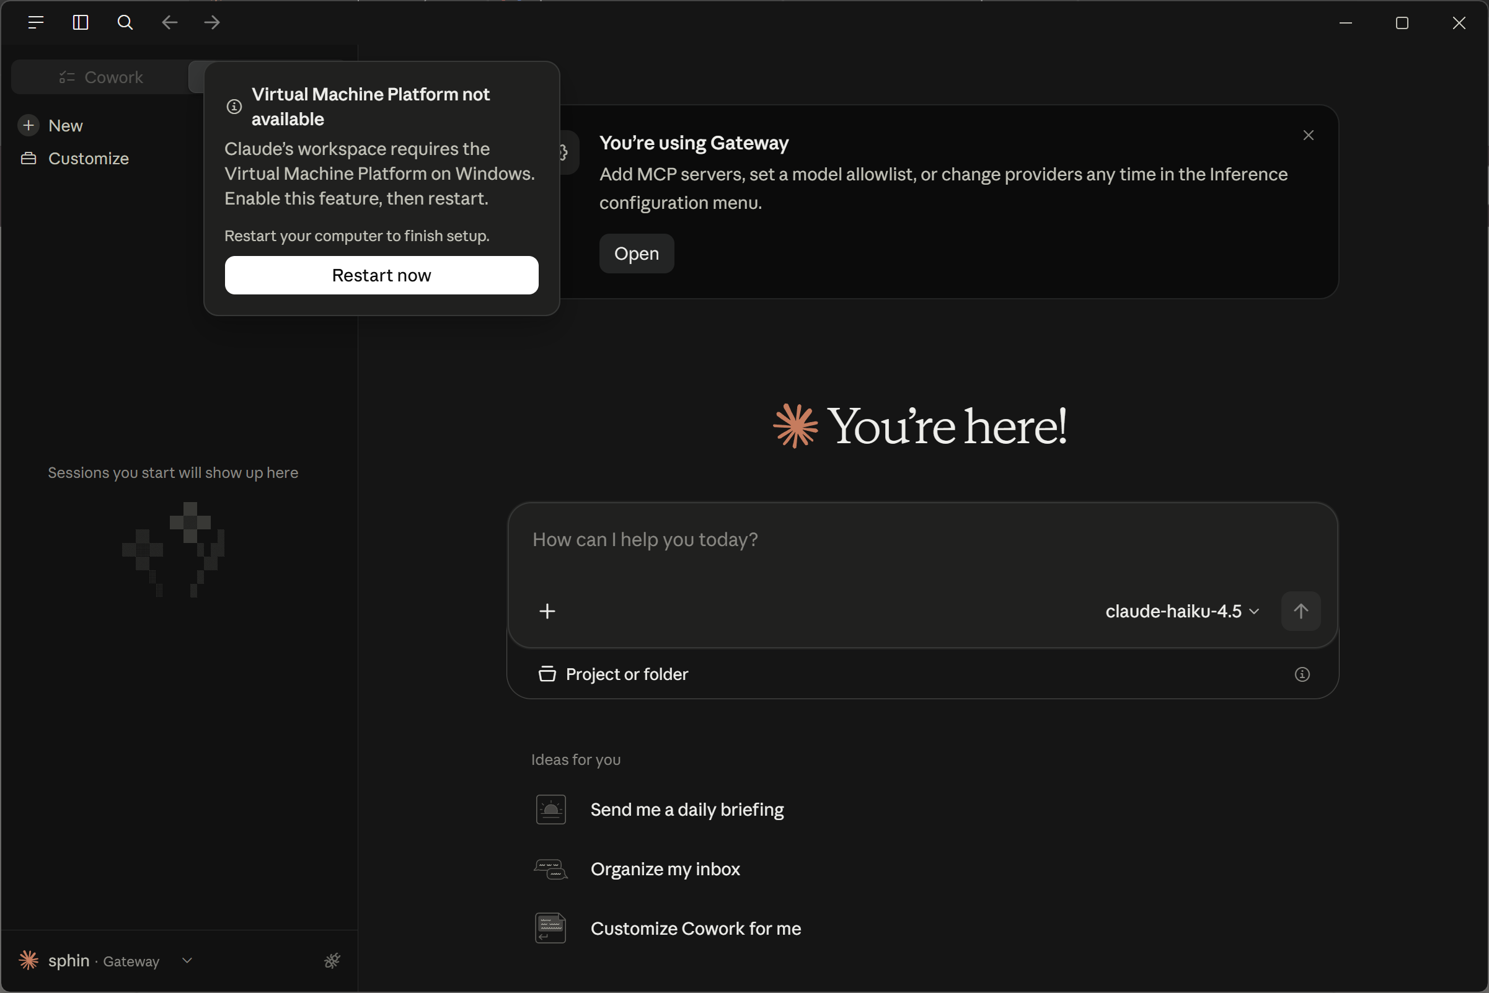Image resolution: width=1489 pixels, height=993 pixels.
Task: Click the folder icon beside Project or folder
Action: (547, 674)
